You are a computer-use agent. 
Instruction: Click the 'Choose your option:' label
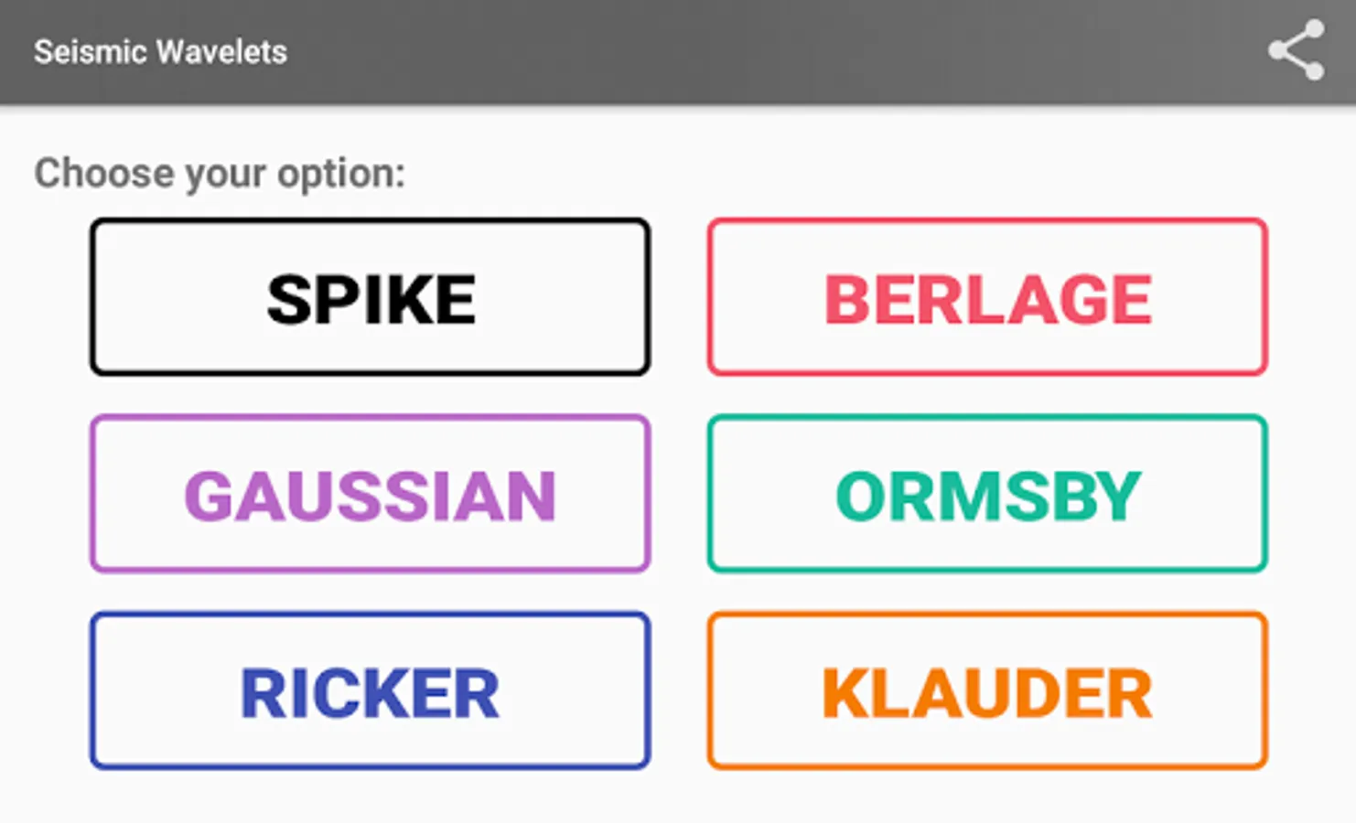coord(220,174)
